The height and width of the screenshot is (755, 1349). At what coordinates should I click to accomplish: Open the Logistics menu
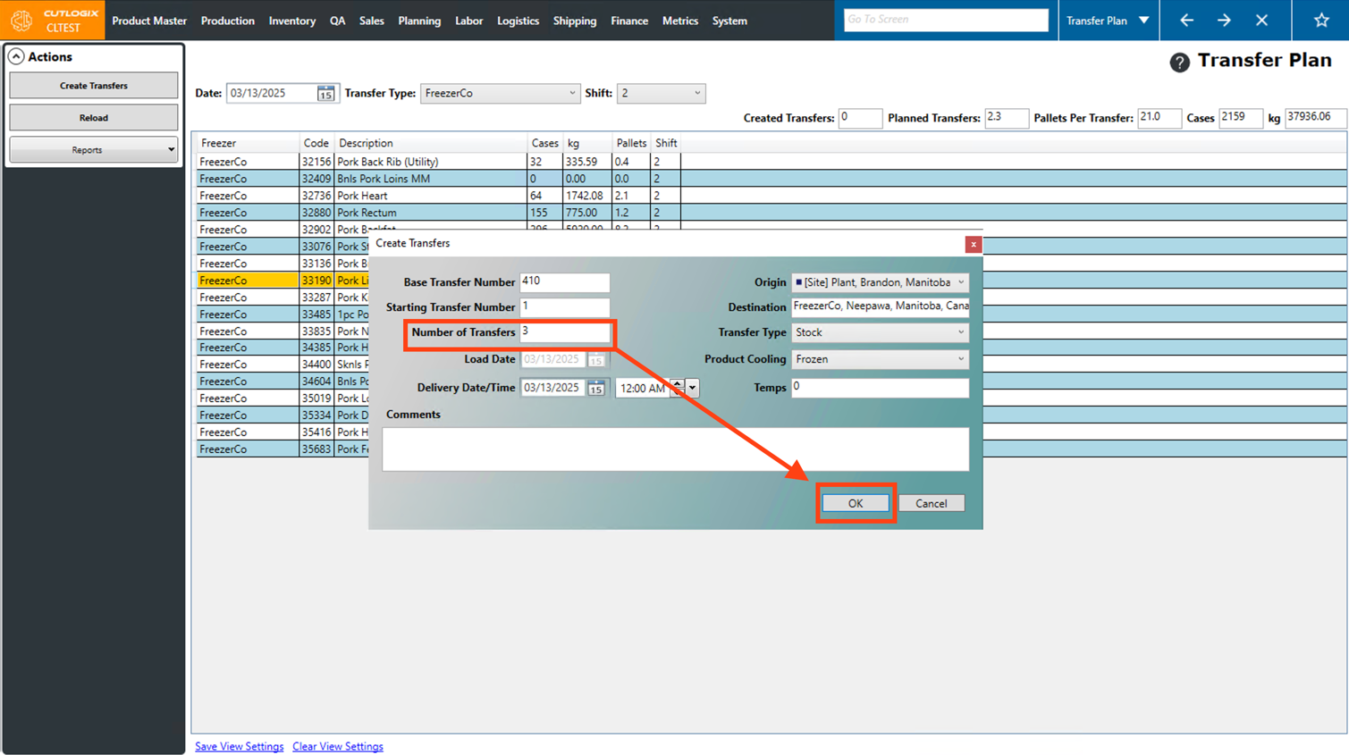(518, 21)
